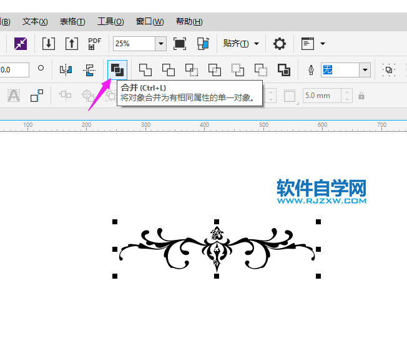Click the 合并 combine icon
Image resolution: width=407 pixels, height=348 pixels.
(117, 69)
